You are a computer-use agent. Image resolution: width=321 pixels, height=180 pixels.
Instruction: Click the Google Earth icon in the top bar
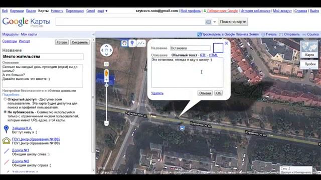pyautogui.click(x=199, y=34)
